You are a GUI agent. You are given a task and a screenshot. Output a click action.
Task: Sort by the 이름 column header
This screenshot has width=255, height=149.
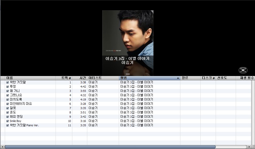30,78
